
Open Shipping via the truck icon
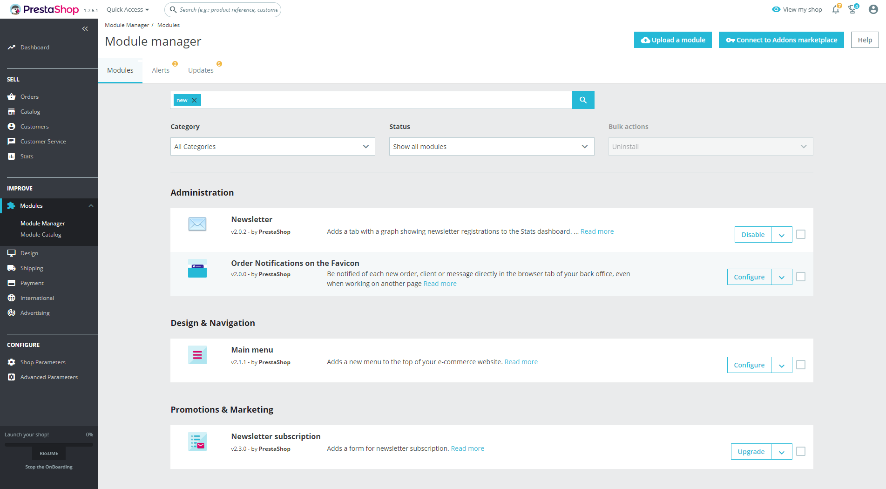click(12, 268)
